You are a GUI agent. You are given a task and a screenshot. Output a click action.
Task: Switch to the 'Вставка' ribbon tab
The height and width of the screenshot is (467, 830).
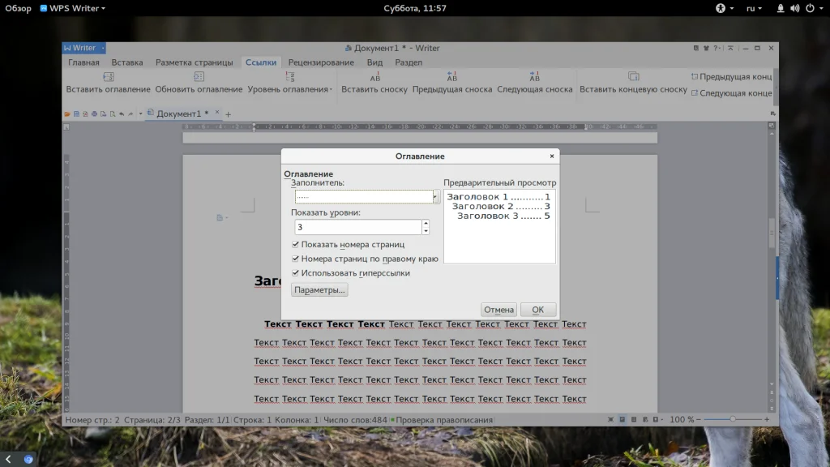point(127,62)
